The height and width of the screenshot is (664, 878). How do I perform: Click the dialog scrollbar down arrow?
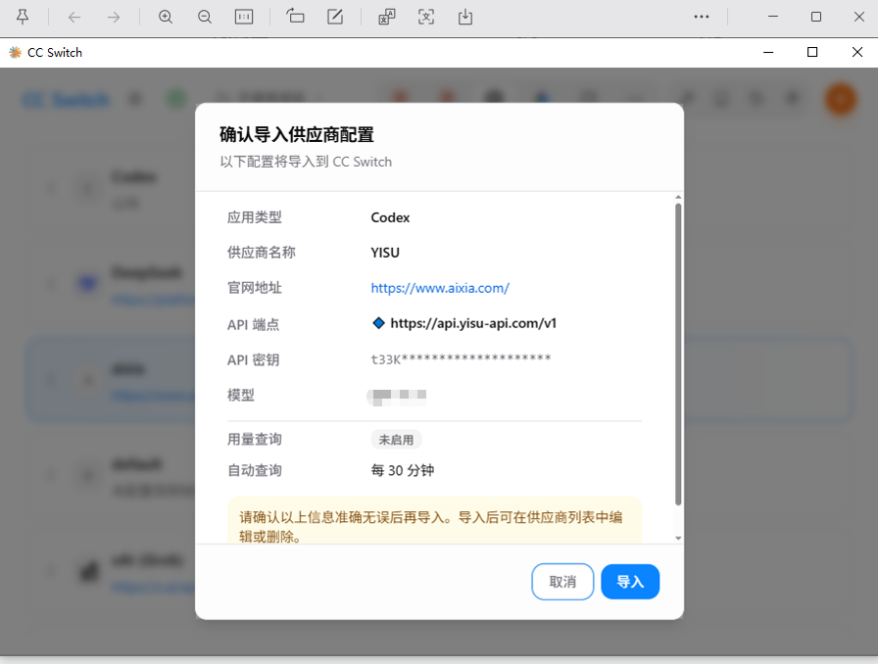pyautogui.click(x=678, y=538)
